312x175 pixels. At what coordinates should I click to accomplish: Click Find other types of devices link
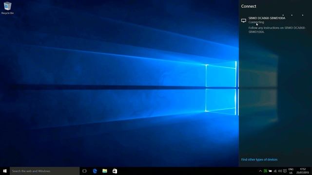pos(259,159)
